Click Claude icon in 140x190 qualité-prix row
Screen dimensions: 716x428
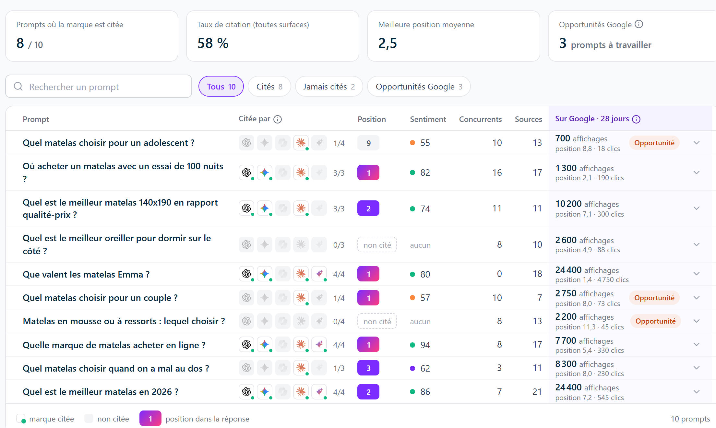pyautogui.click(x=301, y=208)
